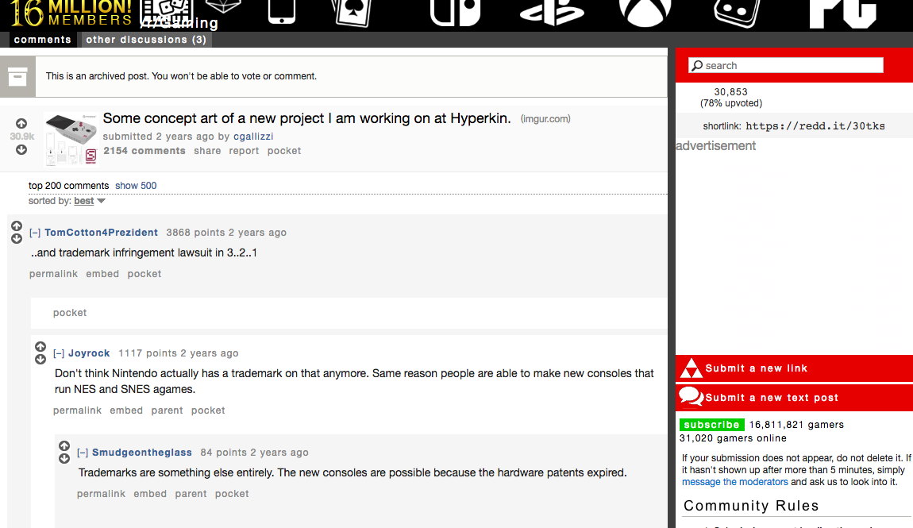Click the Nintendo Switch icon in header
This screenshot has width=913, height=528.
coord(456,13)
